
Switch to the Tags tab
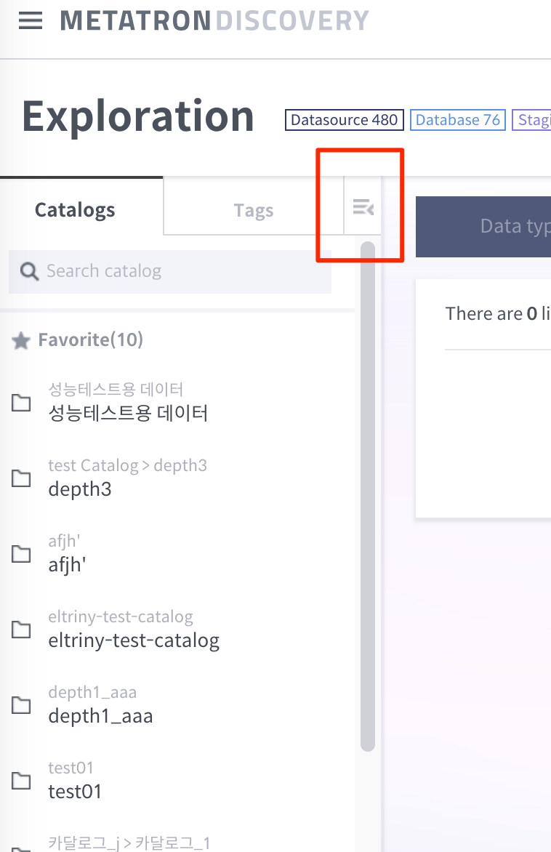253,209
